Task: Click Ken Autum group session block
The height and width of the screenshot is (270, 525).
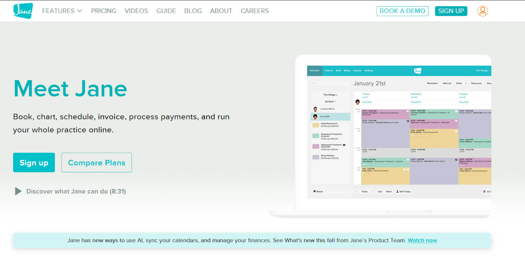Action: pos(434,171)
